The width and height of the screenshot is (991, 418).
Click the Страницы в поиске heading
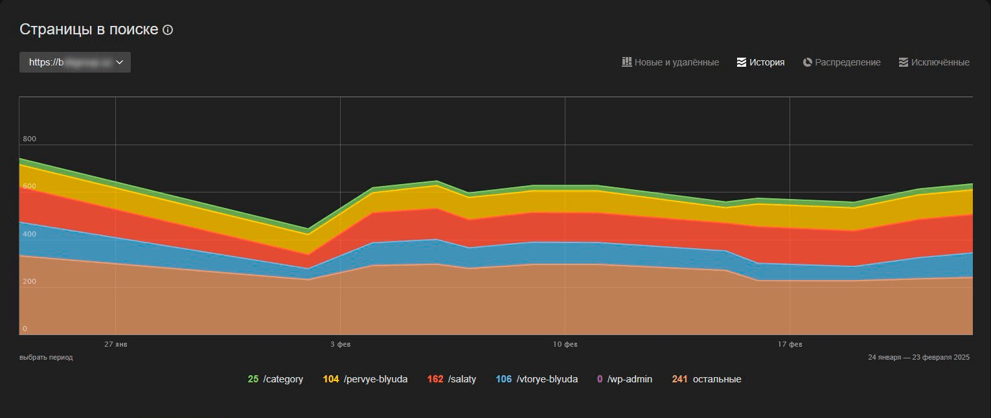click(89, 30)
